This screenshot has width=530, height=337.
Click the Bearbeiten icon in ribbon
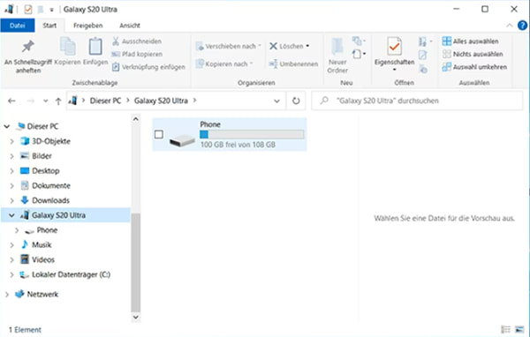pyautogui.click(x=423, y=55)
